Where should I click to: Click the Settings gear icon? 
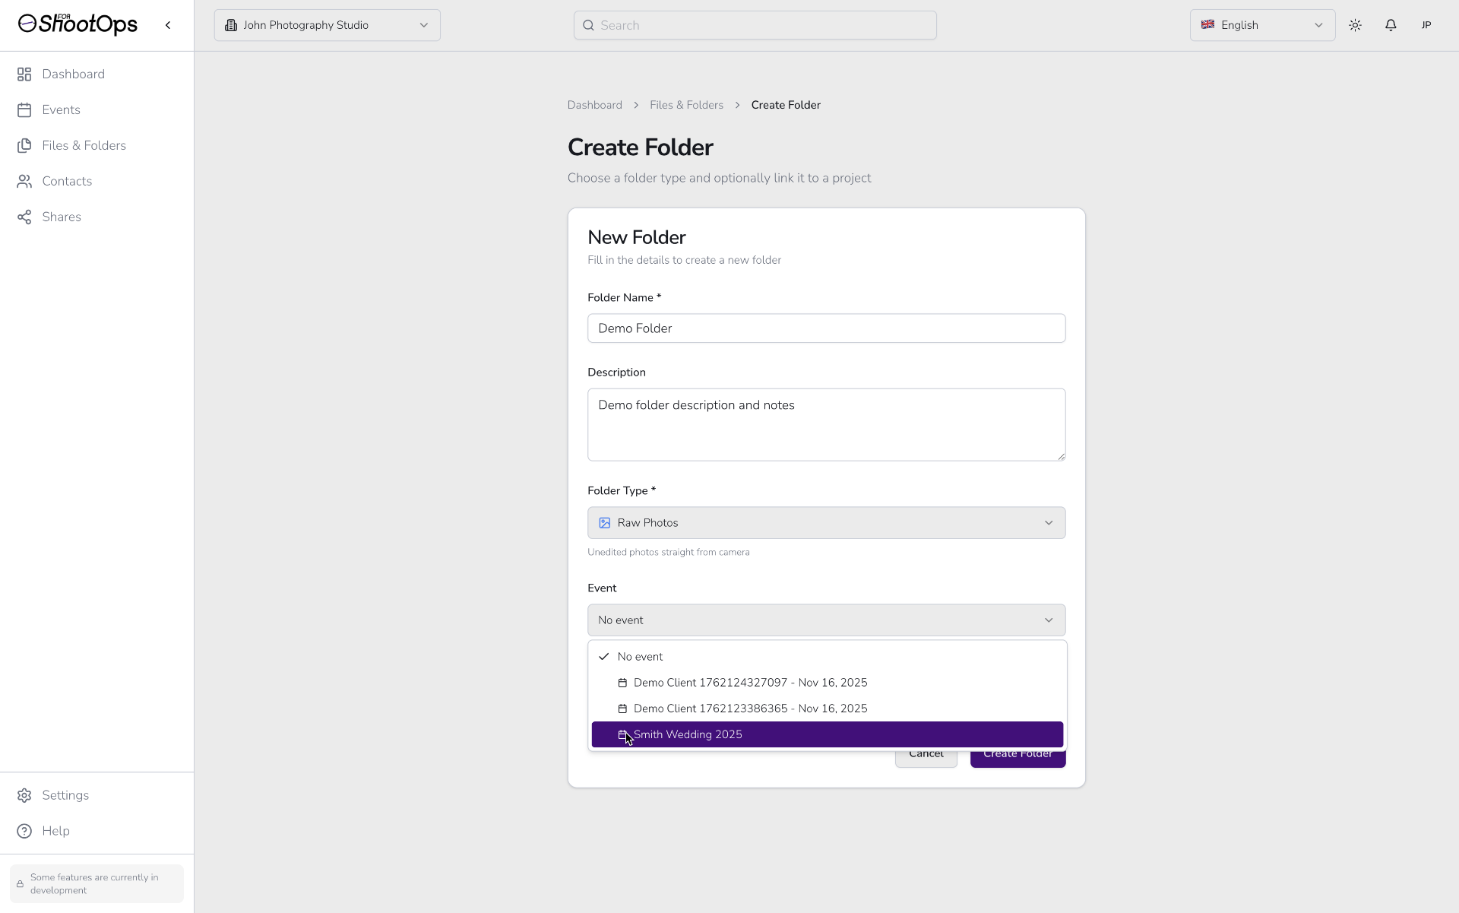click(24, 795)
